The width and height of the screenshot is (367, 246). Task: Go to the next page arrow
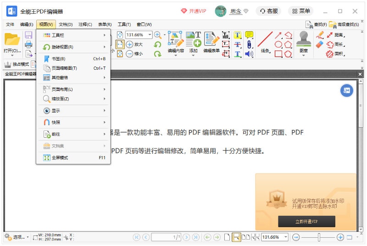pos(187,237)
